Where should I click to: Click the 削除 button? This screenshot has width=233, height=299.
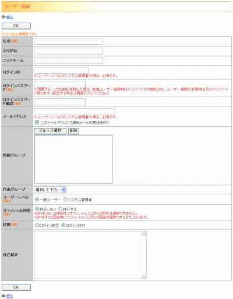(x=73, y=131)
